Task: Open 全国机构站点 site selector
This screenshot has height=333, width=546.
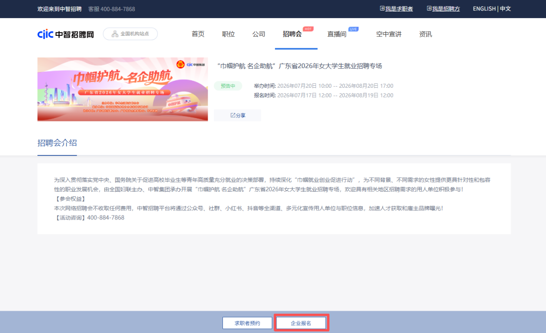Action: [130, 34]
